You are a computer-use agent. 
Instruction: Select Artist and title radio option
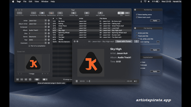point(137,33)
